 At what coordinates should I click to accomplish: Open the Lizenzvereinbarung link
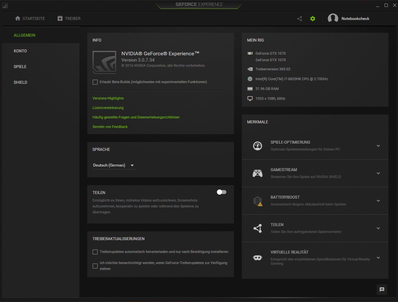point(108,108)
